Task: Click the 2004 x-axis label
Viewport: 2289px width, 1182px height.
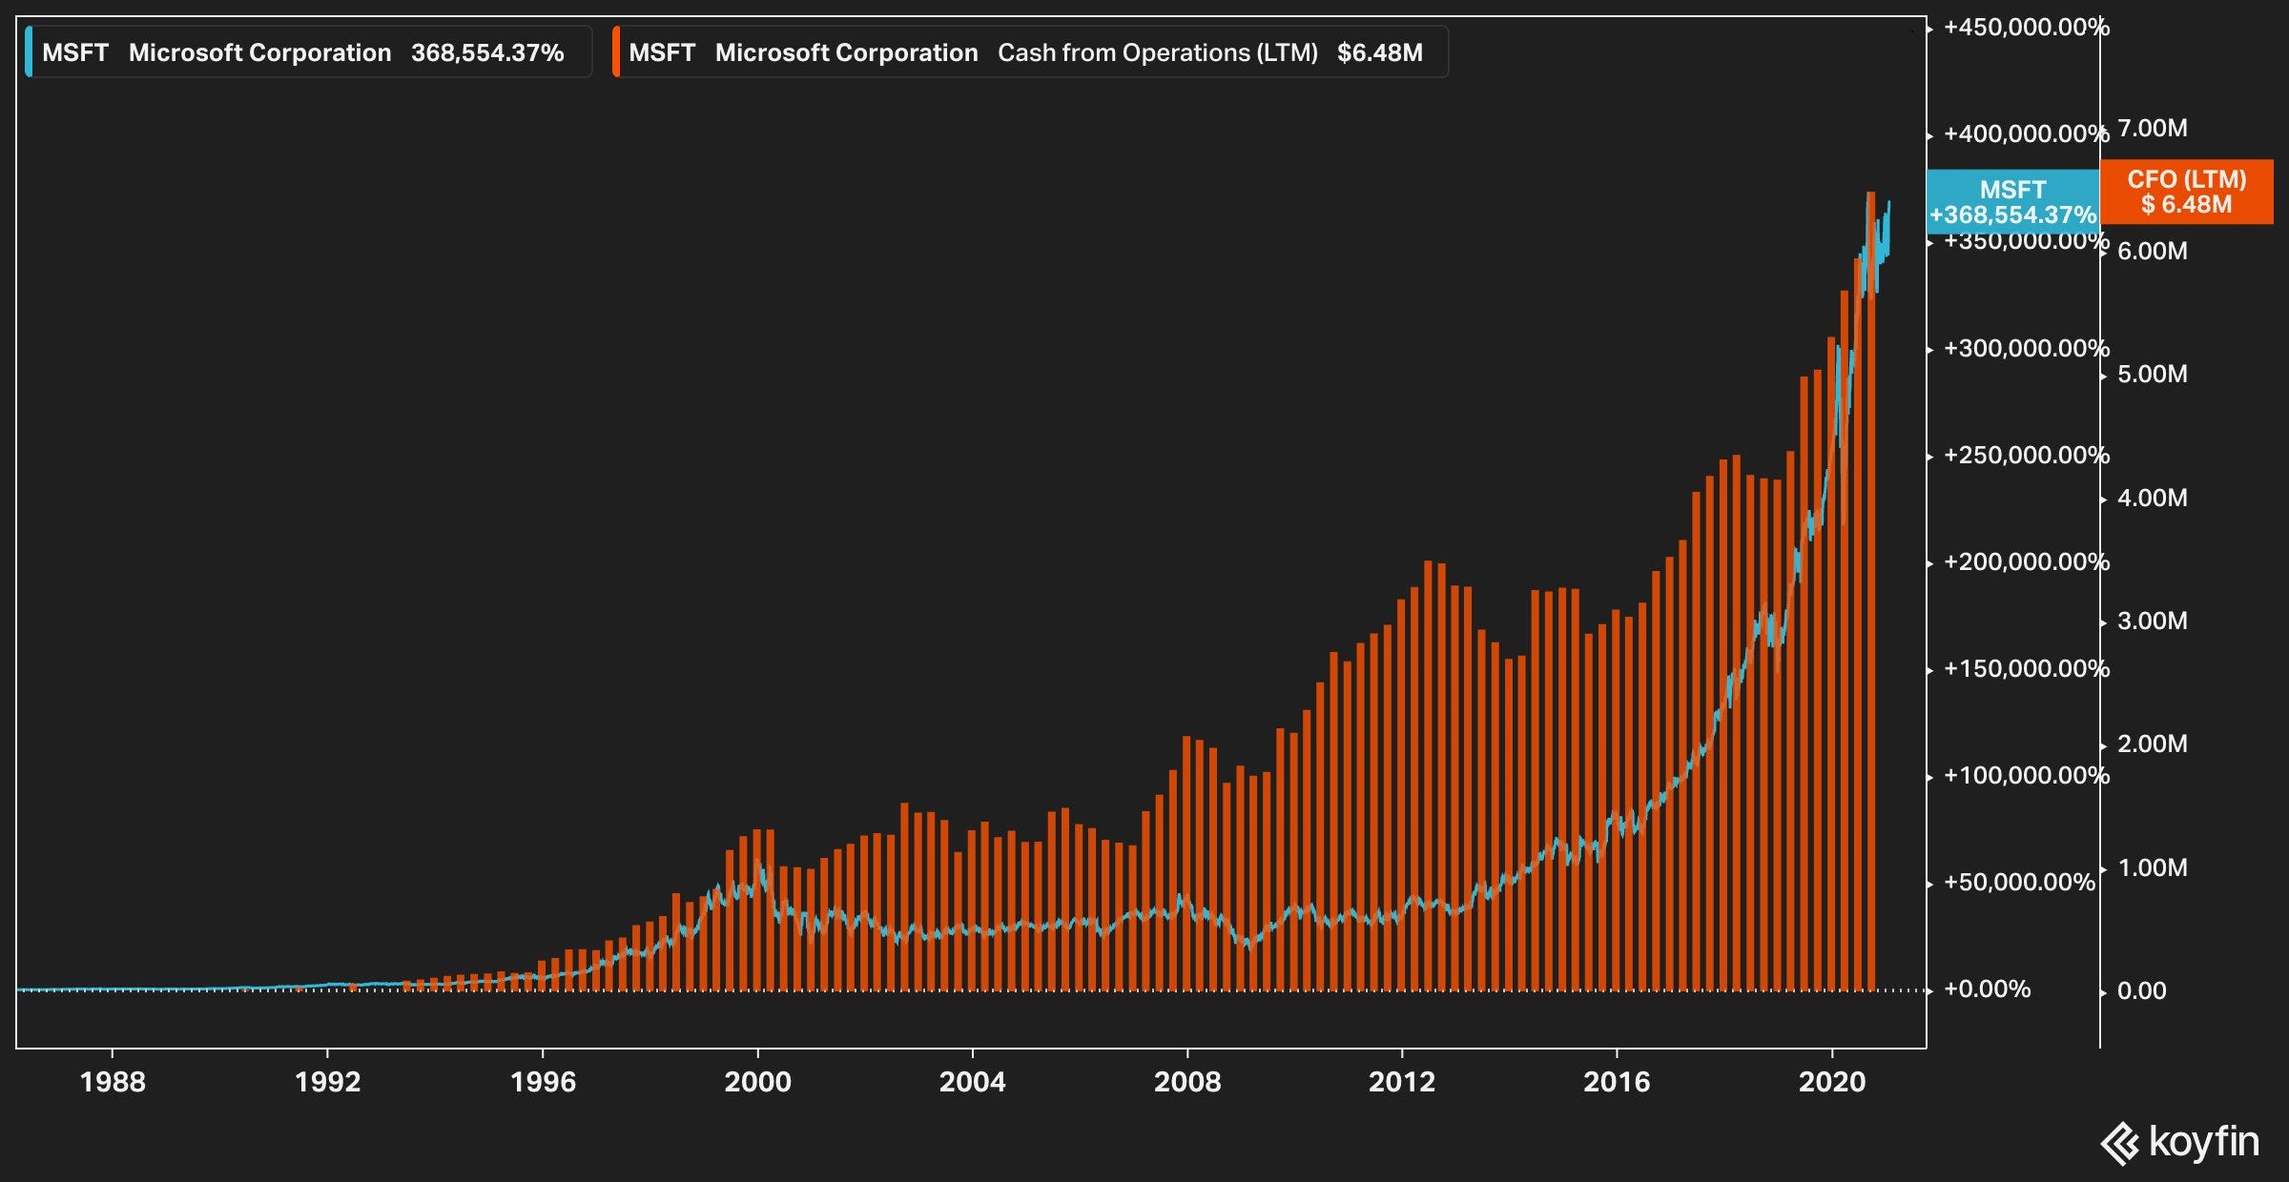Action: (972, 1082)
